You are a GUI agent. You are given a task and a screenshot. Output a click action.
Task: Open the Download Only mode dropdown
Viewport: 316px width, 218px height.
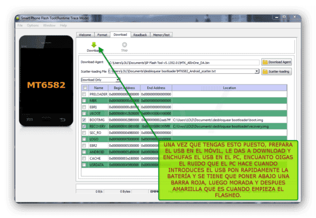118,80
